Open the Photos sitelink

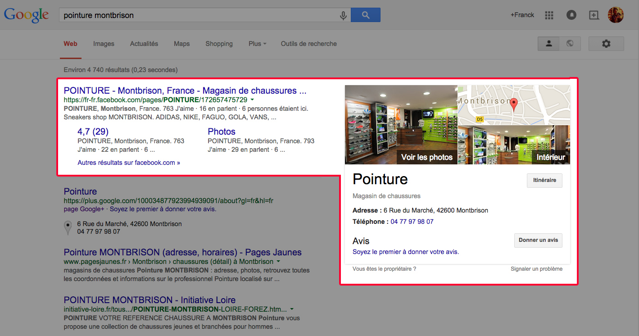[222, 132]
